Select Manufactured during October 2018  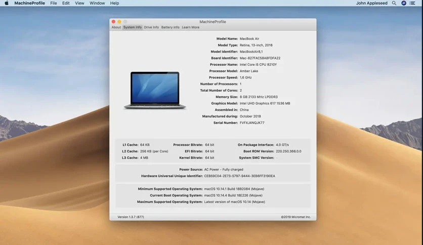(x=250, y=116)
